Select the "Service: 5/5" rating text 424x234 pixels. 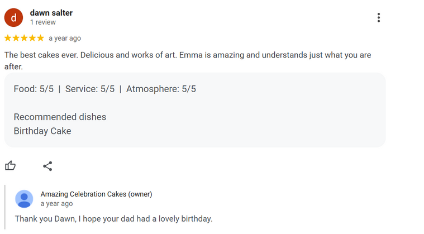pos(90,89)
